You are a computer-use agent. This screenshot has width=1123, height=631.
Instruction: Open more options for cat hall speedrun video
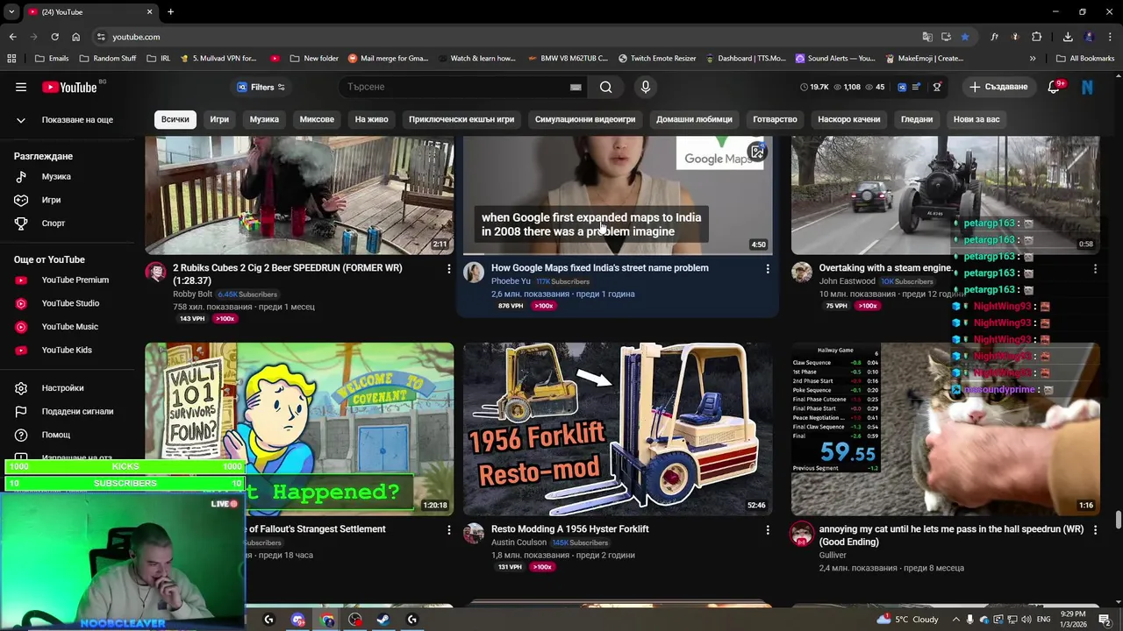click(x=1095, y=530)
